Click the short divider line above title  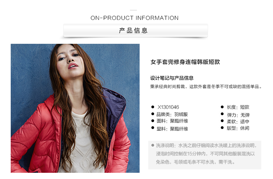pyautogui.click(x=133, y=10)
